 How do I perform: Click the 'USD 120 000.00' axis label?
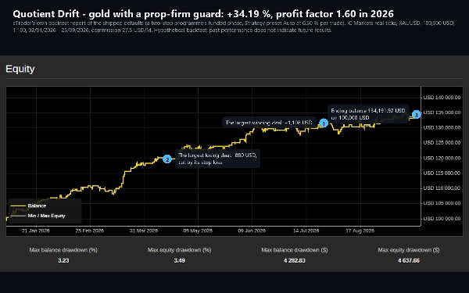coord(442,158)
